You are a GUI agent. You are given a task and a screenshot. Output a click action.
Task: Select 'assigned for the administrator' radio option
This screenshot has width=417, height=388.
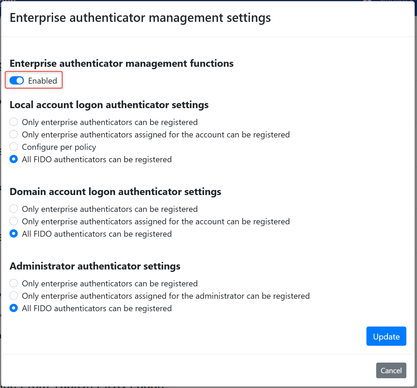coord(14,296)
